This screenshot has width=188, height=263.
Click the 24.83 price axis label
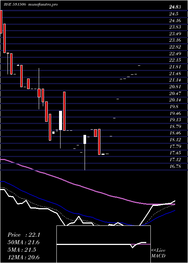coord(175,7)
